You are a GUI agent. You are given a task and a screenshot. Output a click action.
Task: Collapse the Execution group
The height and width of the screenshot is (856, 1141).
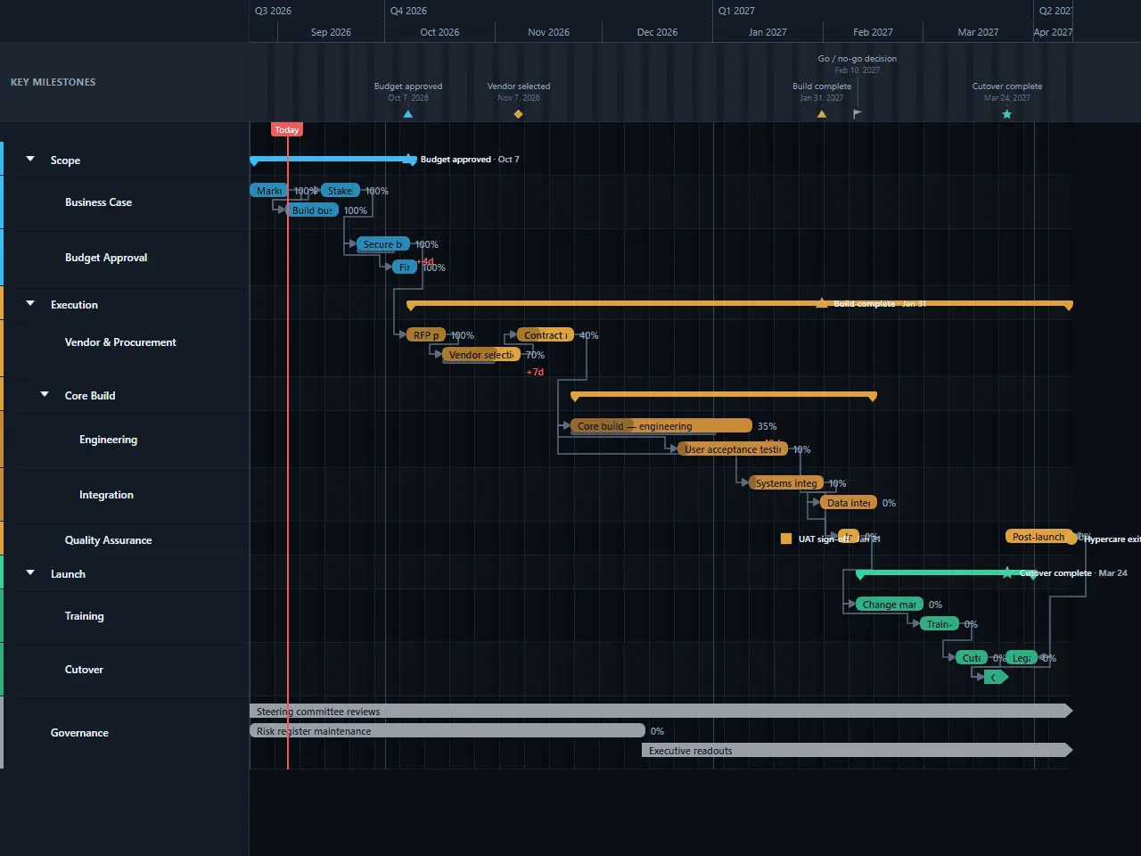(30, 304)
